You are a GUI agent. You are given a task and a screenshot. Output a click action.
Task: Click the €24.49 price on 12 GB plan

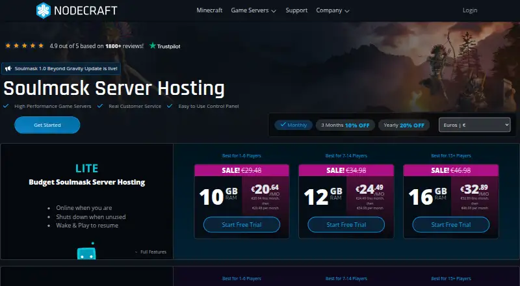tap(370, 189)
